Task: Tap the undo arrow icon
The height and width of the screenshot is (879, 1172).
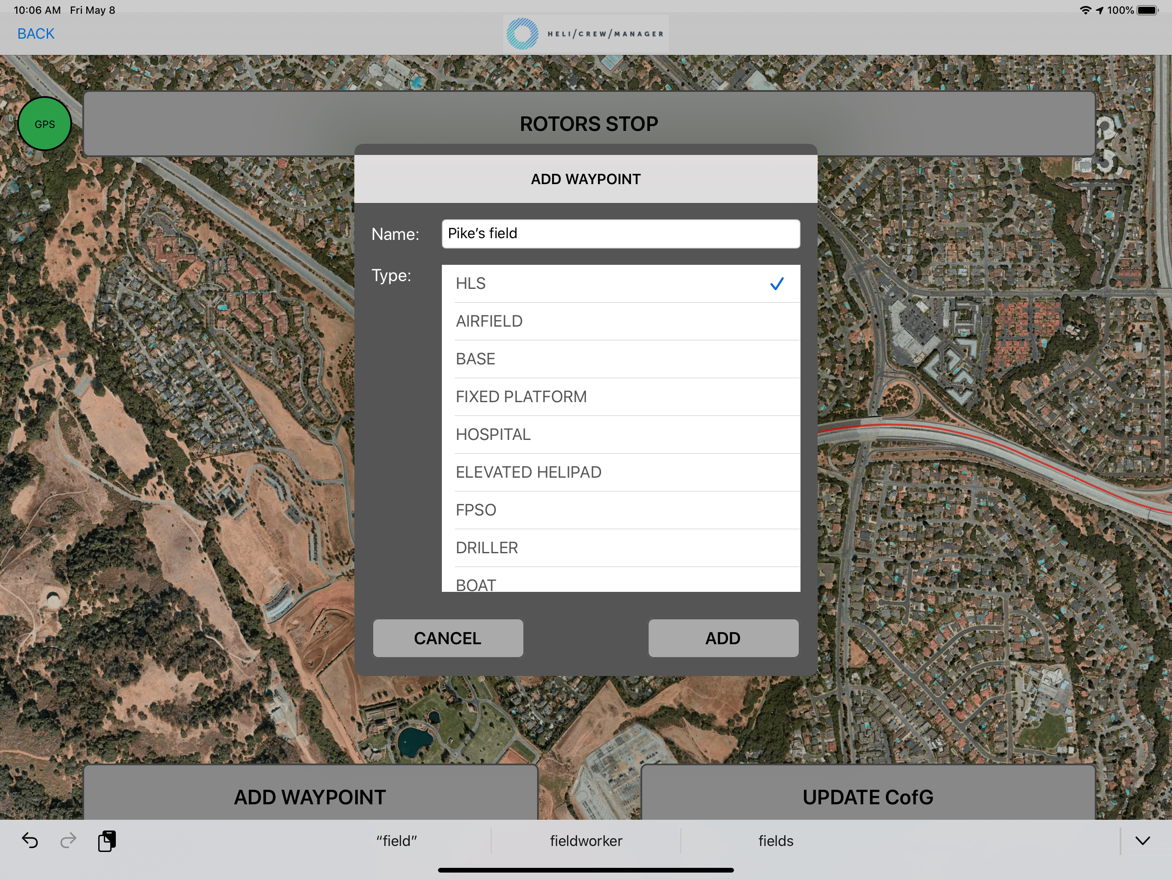Action: tap(30, 841)
